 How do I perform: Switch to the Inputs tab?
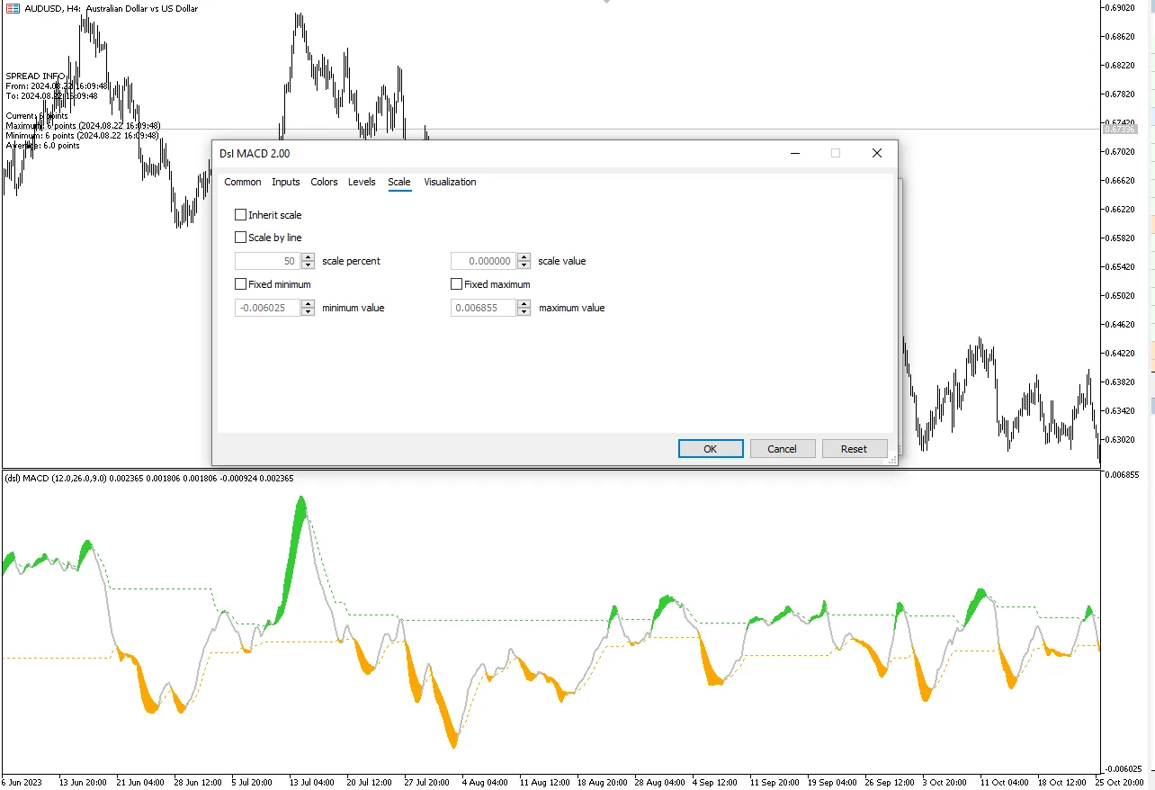coord(286,182)
